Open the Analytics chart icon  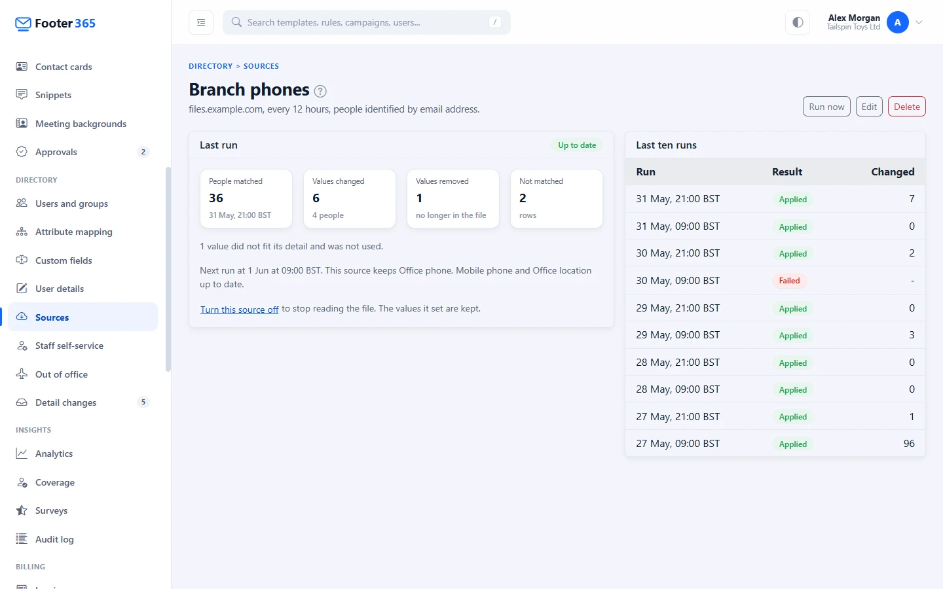[x=22, y=454]
